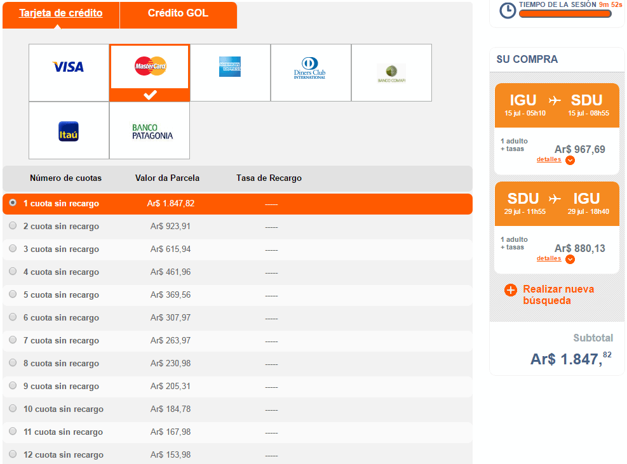Click the 15 jul - 08h55 arrival time
This screenshot has height=464, width=627.
tap(588, 113)
